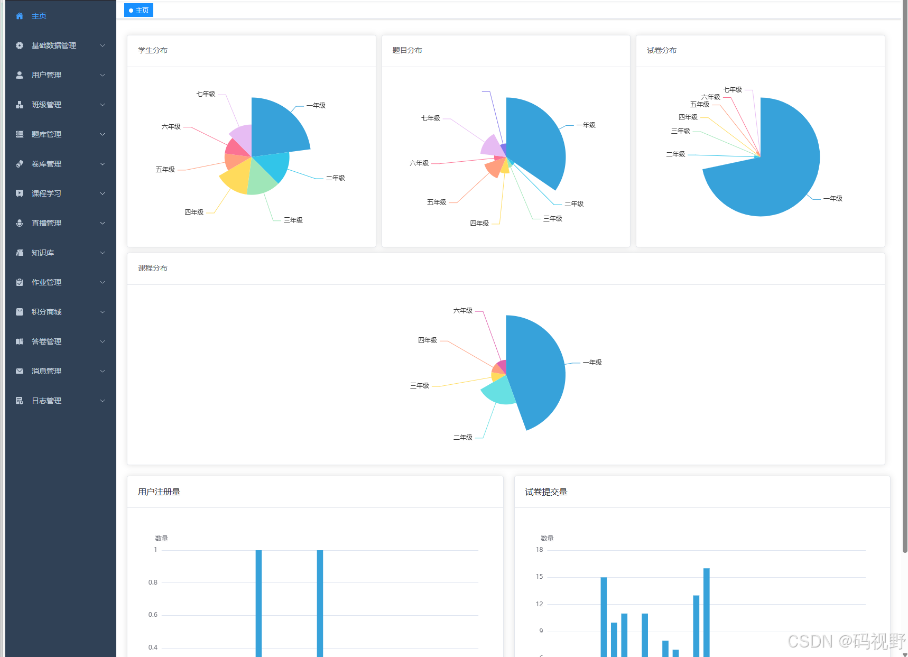This screenshot has height=657, width=908.
Task: Expand the 基础数据管理 chevron
Action: (103, 45)
